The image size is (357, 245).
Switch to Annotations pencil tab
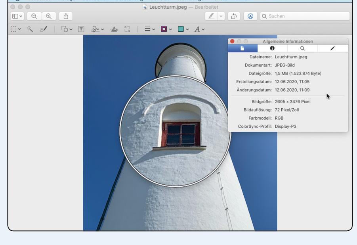point(333,48)
